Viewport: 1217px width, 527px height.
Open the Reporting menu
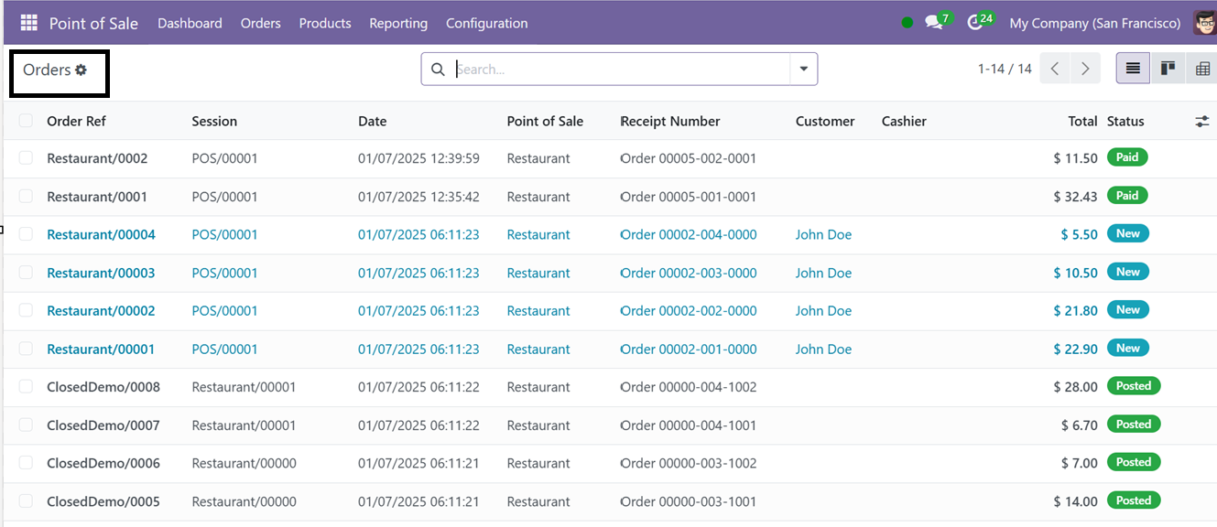click(x=398, y=23)
